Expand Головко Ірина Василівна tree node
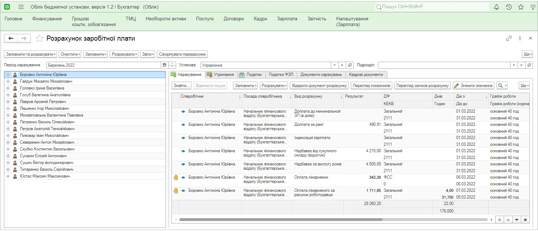The image size is (538, 231). [8, 88]
